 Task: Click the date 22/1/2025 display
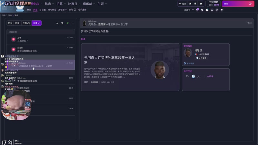(x=213, y=2)
